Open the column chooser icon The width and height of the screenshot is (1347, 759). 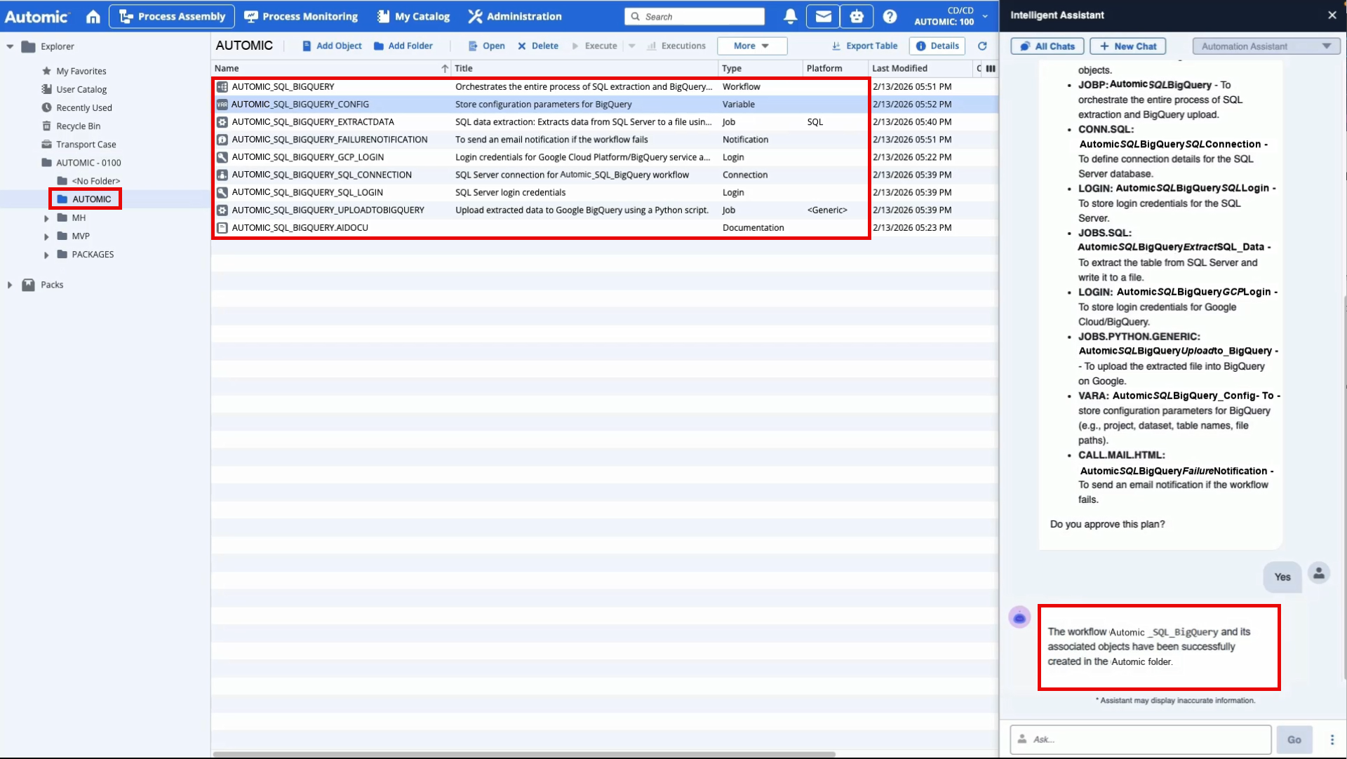coord(991,68)
